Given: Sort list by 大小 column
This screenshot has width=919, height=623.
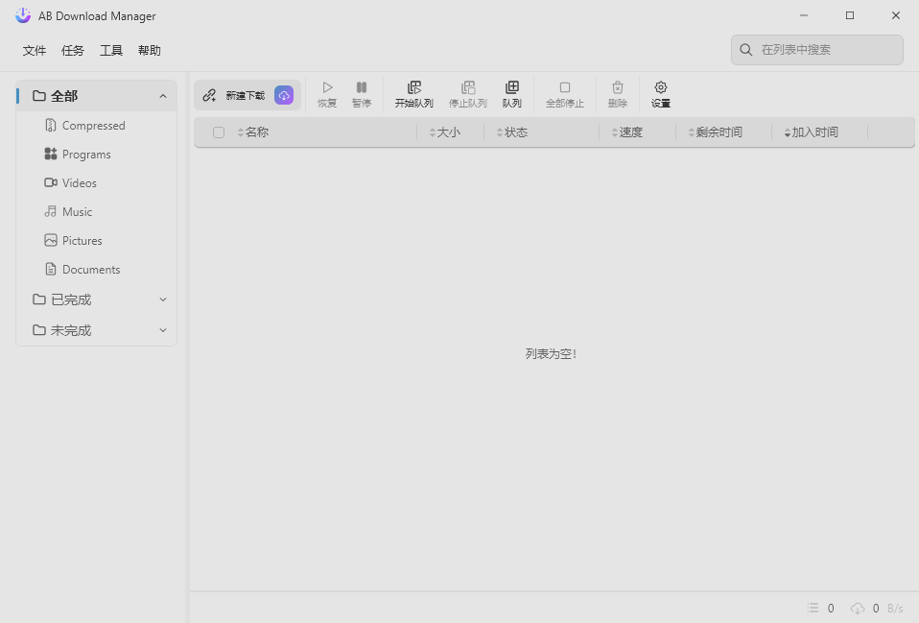Looking at the screenshot, I should pyautogui.click(x=445, y=132).
